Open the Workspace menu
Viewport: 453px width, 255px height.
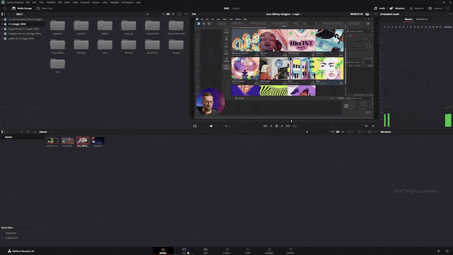(127, 2)
